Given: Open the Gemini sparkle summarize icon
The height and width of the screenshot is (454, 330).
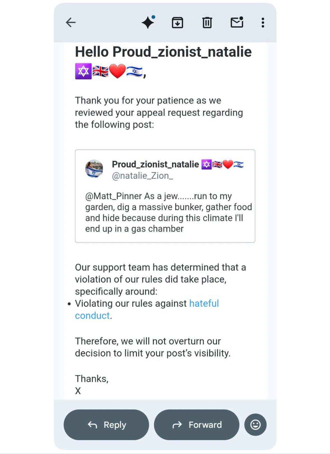Looking at the screenshot, I should pos(148,22).
